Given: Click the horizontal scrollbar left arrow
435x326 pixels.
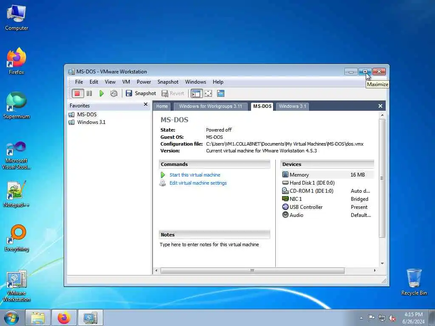Looking at the screenshot, I should [156, 270].
